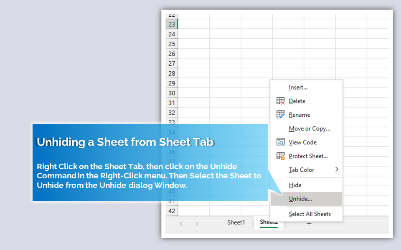Viewport: 401px width, 250px height.
Task: Click the Protect Sheet lock icon
Action: pyautogui.click(x=280, y=156)
